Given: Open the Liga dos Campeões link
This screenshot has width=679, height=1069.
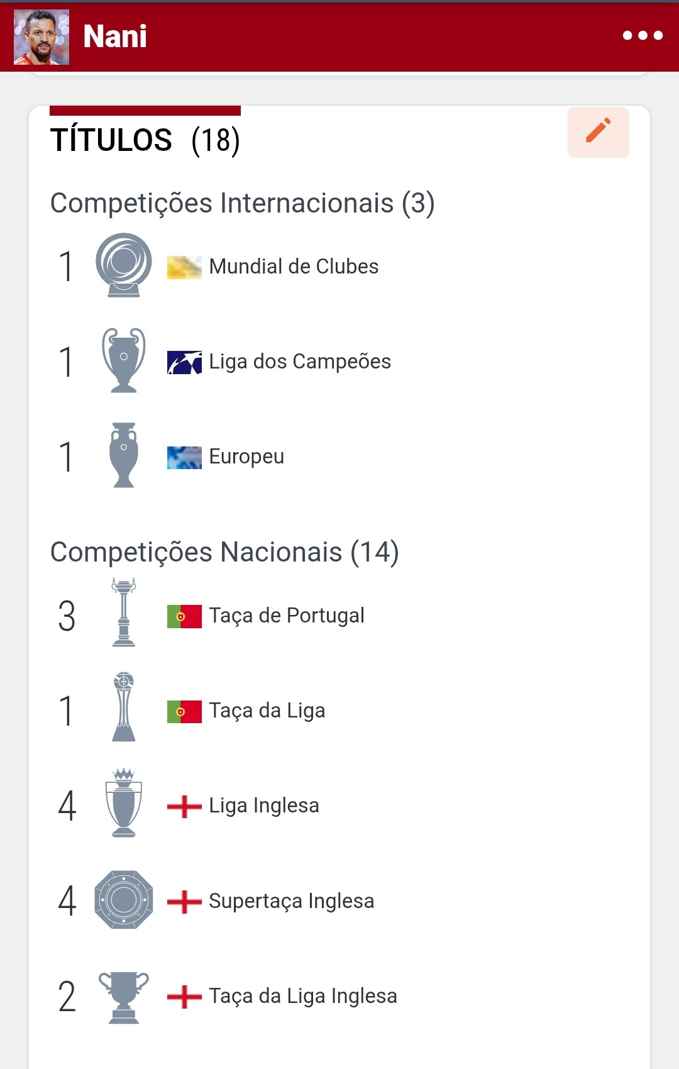Looking at the screenshot, I should coord(300,362).
